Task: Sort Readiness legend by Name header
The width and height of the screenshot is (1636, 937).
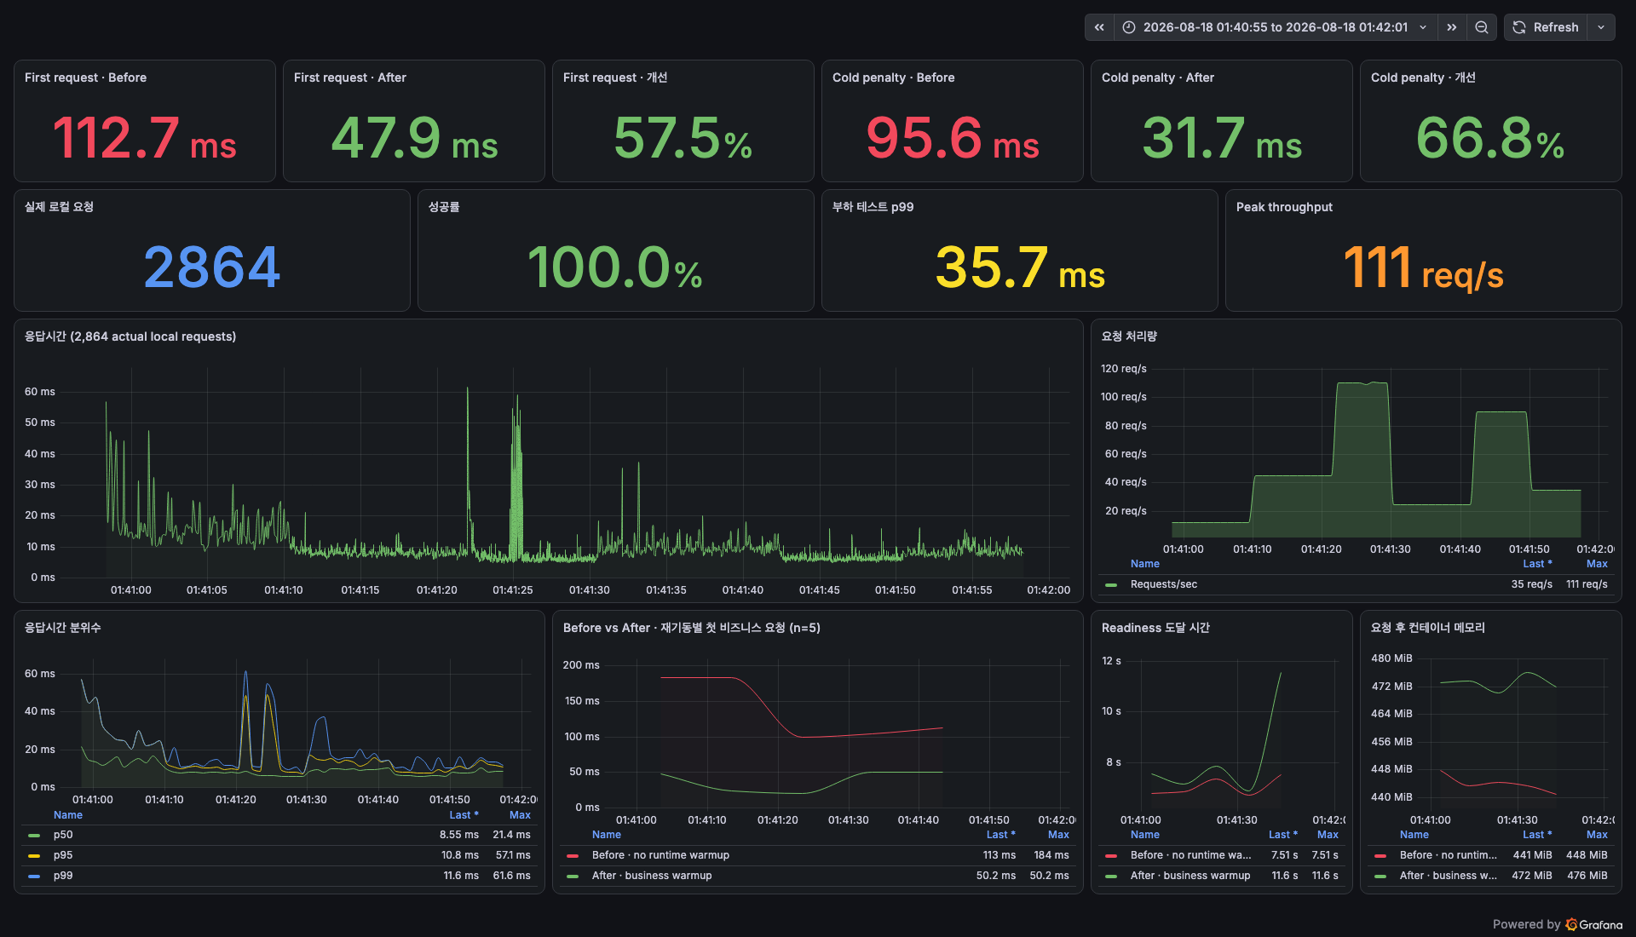Action: coord(1144,835)
